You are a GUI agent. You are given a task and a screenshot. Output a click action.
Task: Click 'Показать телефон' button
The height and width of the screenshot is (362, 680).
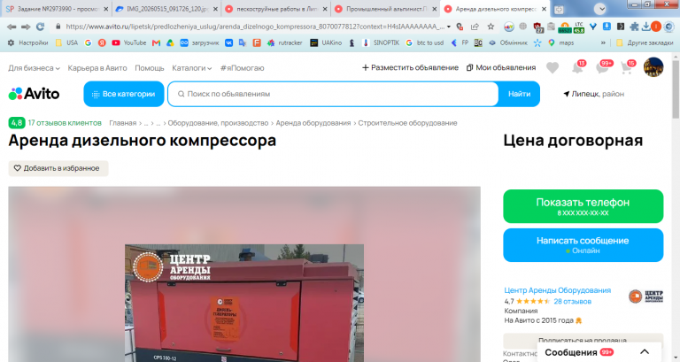click(x=583, y=206)
